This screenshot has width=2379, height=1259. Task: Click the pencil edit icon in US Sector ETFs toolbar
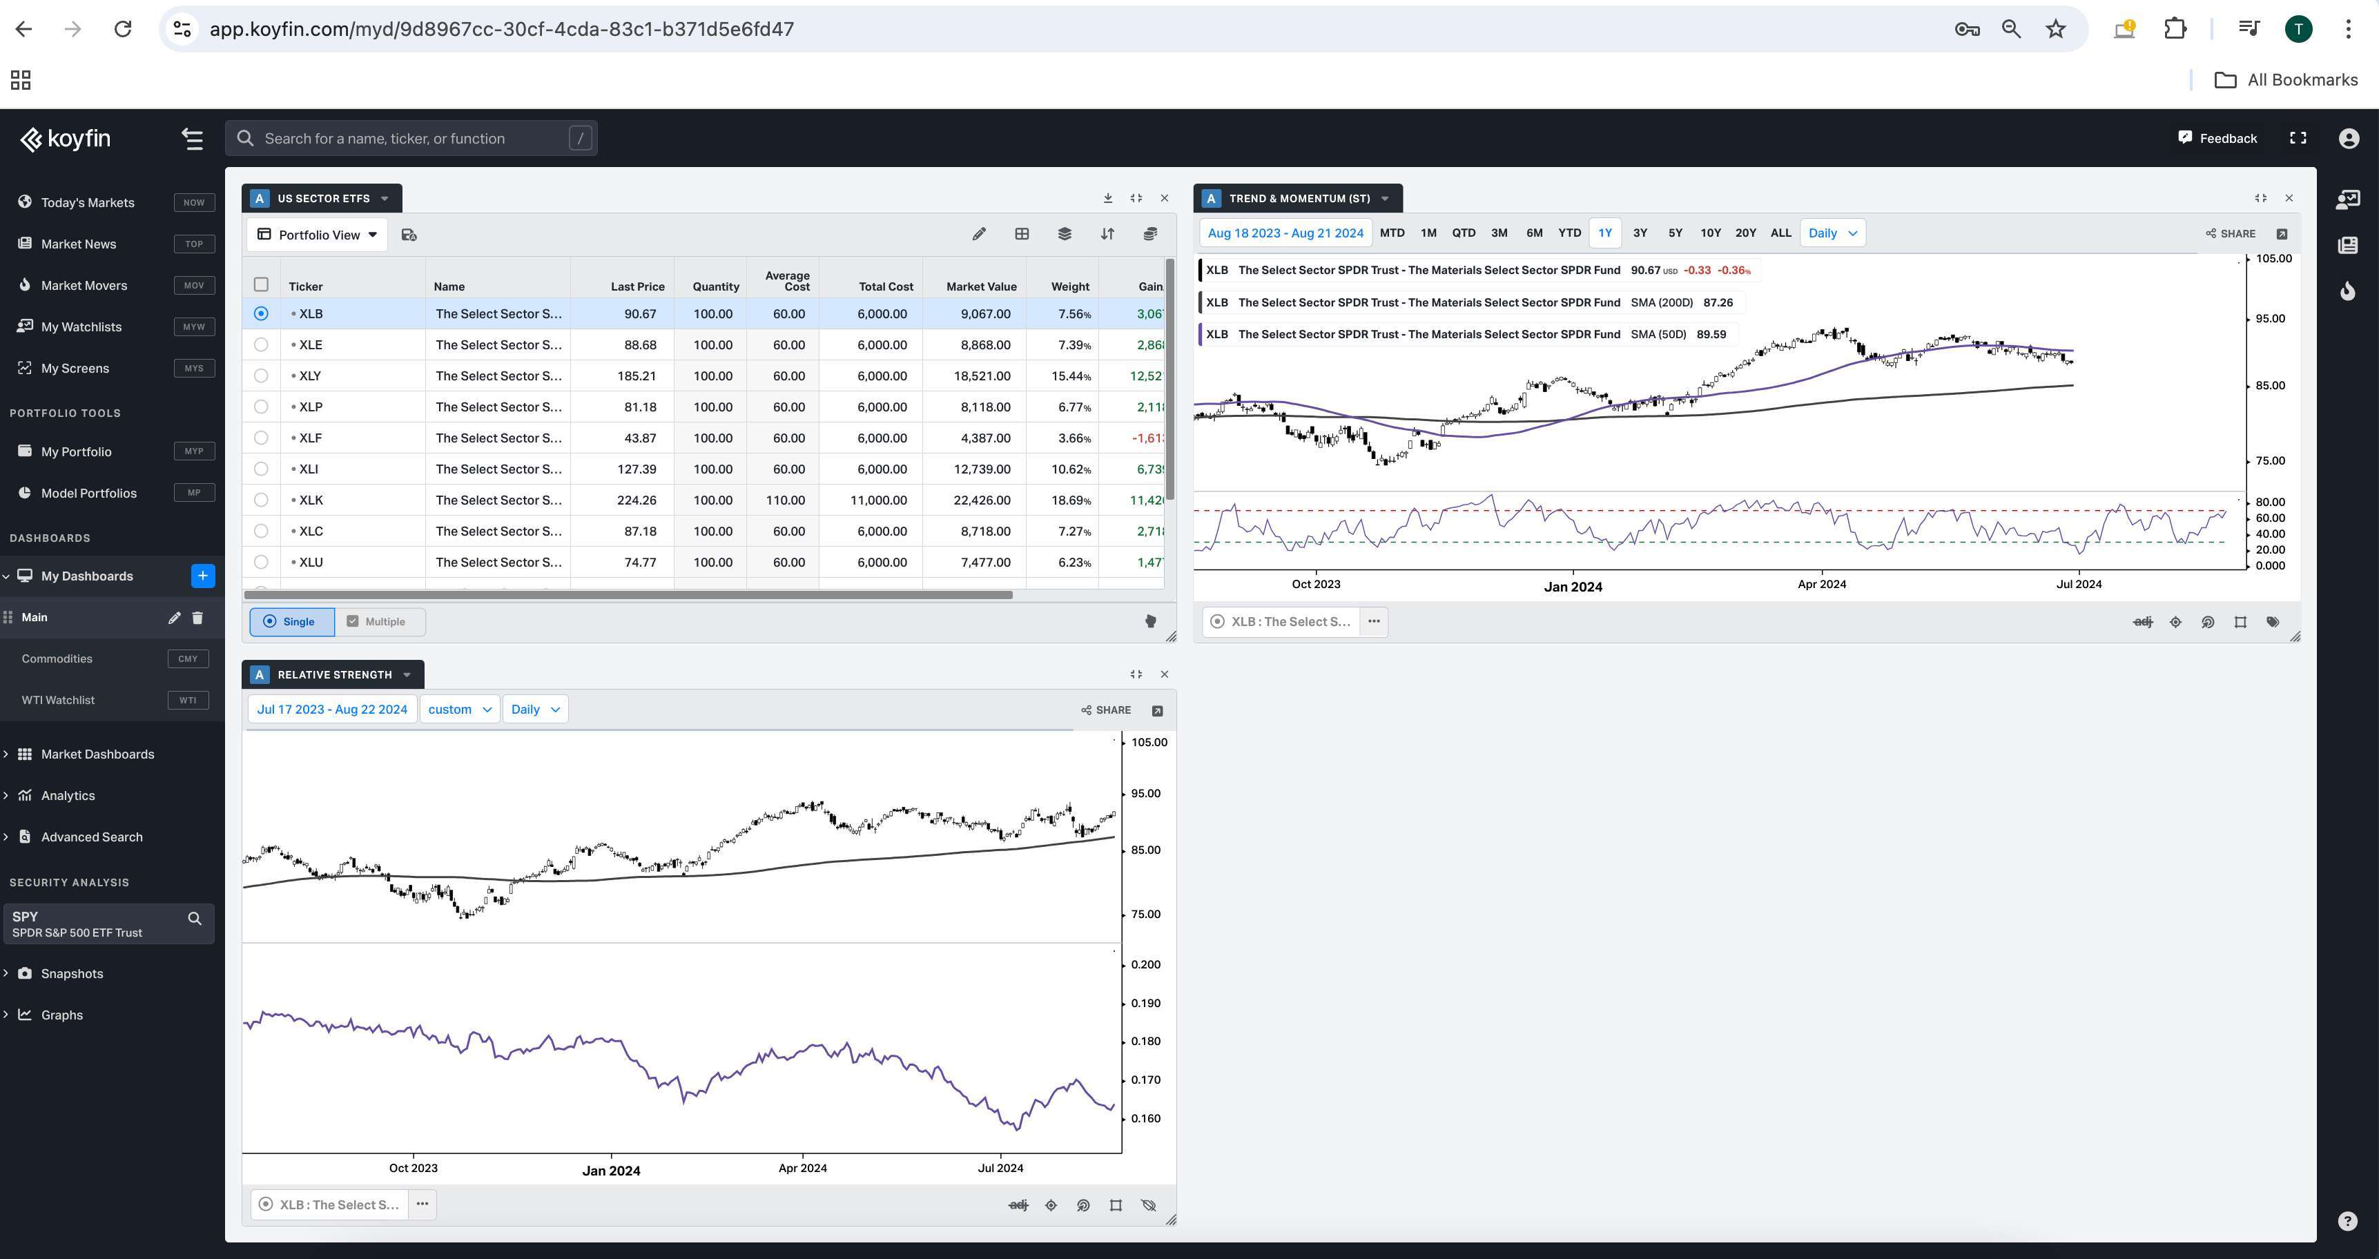(979, 235)
